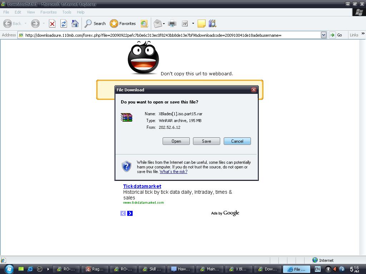Open the Mail dropdown arrow
This screenshot has height=274, width=366.
coord(164,24)
